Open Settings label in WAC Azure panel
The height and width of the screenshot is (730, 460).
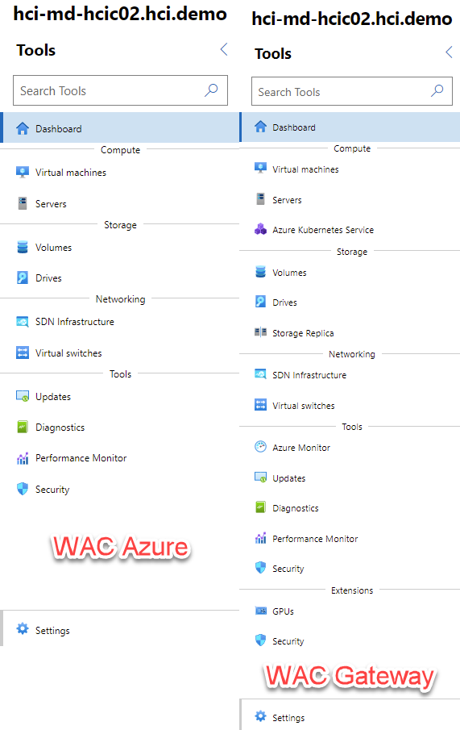pos(52,631)
